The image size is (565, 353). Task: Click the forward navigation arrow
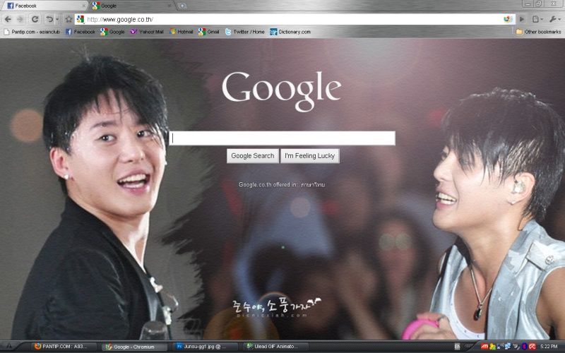pyautogui.click(x=20, y=20)
